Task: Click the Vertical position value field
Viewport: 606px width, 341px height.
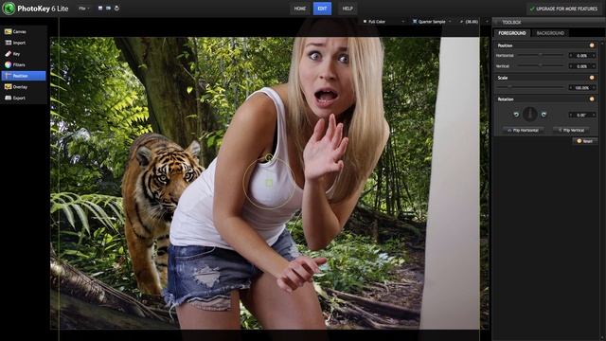Action: pos(581,66)
